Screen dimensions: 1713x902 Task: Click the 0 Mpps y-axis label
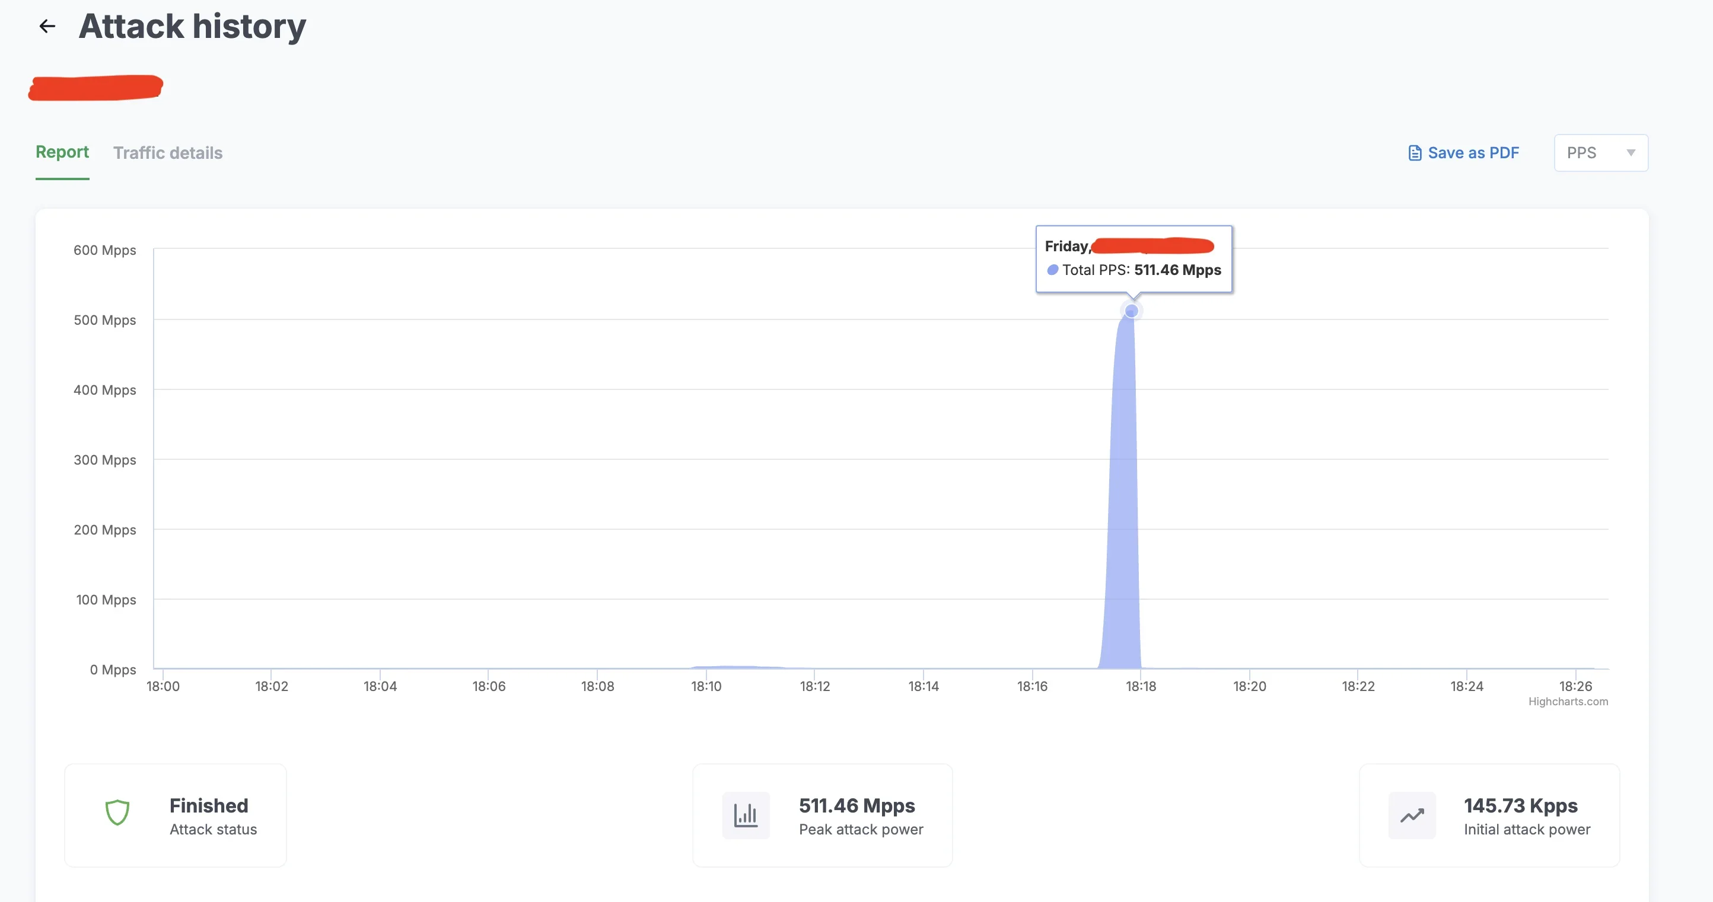click(112, 669)
